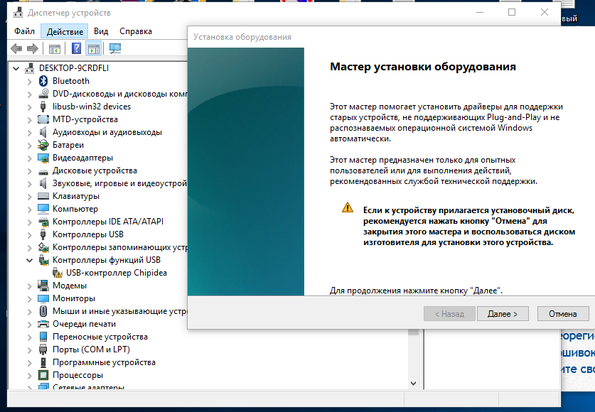
Task: Click the show/hide console tree icon
Action: (54, 49)
